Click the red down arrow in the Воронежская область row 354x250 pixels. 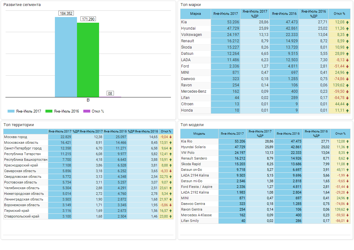point(171,205)
